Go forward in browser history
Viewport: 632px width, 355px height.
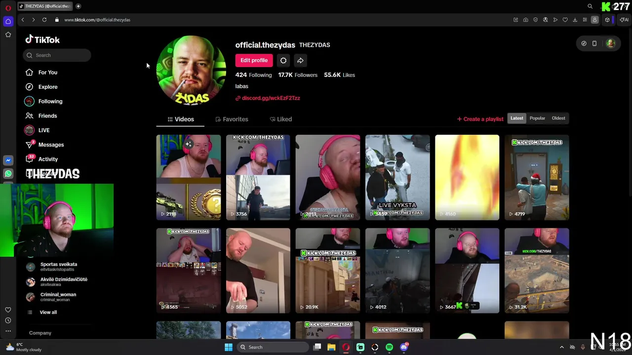coord(33,20)
